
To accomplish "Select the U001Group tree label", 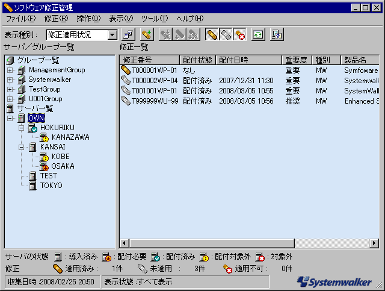I will coord(46,99).
